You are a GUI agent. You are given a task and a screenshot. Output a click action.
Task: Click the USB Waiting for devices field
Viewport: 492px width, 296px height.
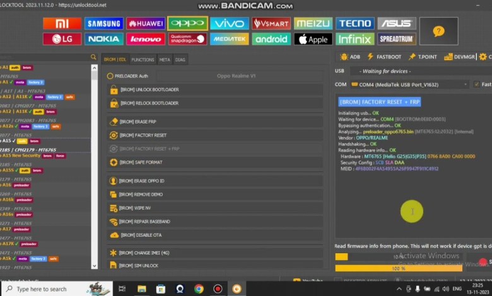coord(421,71)
